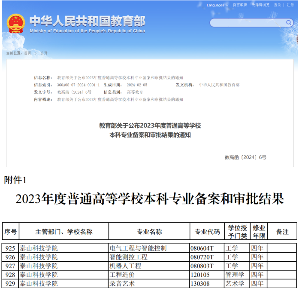
Task: Open the 微言教育 link
Action: click(240, 5)
